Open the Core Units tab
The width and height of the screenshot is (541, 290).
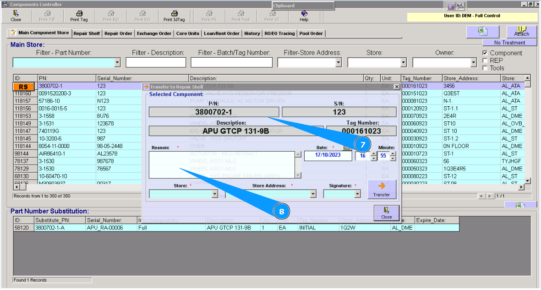point(188,33)
